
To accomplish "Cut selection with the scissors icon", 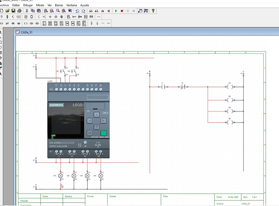I will tap(27, 11).
